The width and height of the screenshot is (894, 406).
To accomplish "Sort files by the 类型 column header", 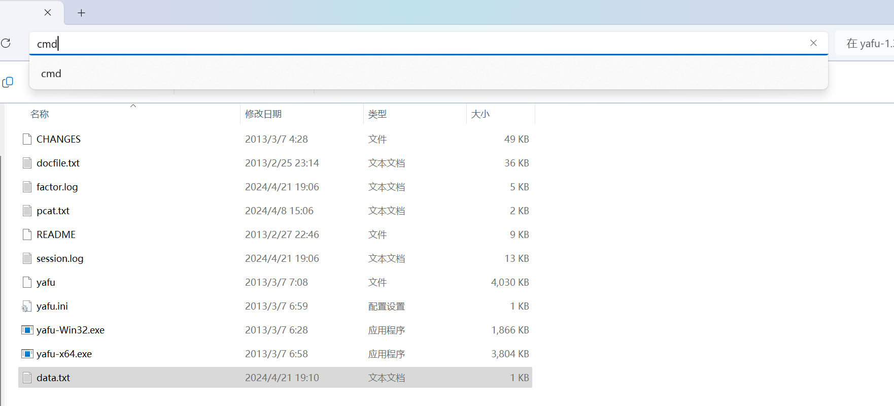I will (x=377, y=114).
